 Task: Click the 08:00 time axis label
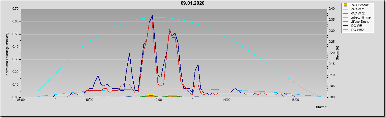tap(21, 100)
